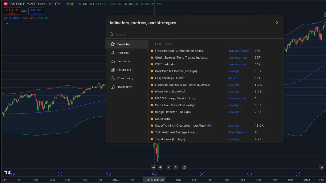The height and width of the screenshot is (183, 326).
Task: Select MACD Strategy Version 1
Action: click(x=173, y=98)
